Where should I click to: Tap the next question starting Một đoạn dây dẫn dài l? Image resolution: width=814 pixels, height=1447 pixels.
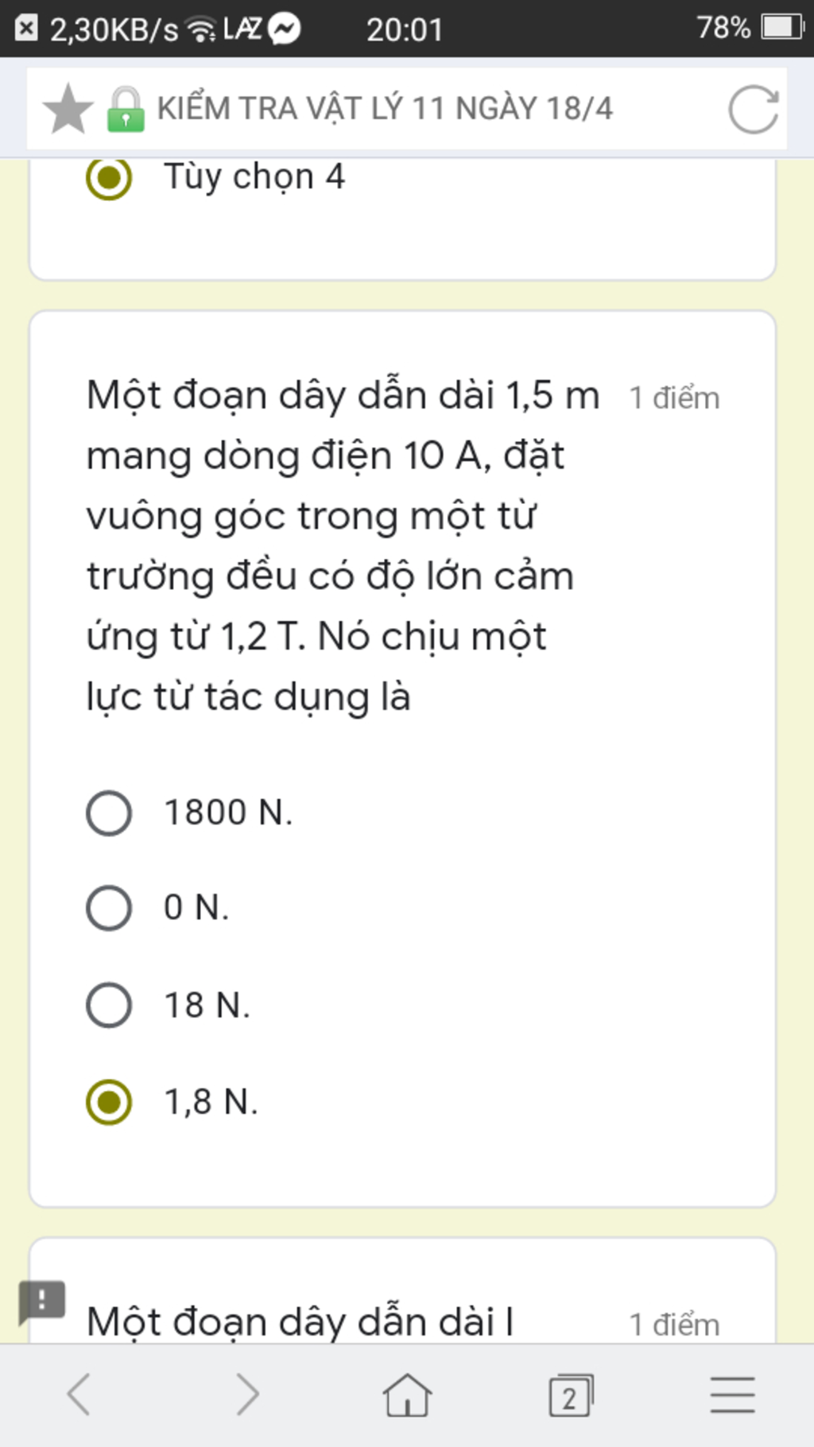click(300, 1322)
